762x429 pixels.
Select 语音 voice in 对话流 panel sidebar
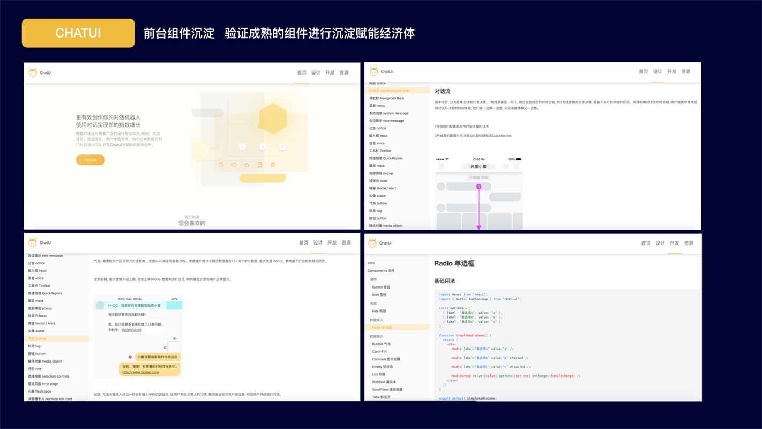click(x=377, y=143)
